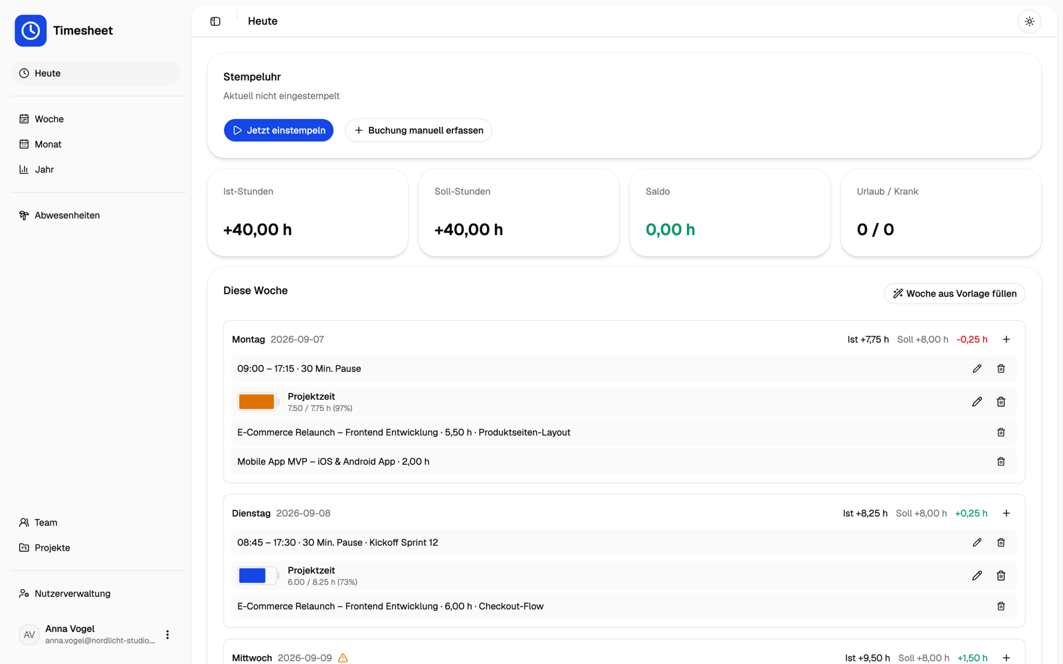Delete the Checkout-Flow project entry
1063x664 pixels.
1001,606
